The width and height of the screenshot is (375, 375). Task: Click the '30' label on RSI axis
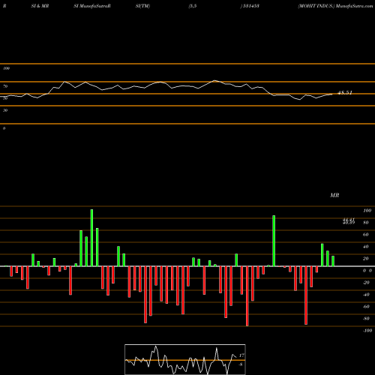coord(5,110)
